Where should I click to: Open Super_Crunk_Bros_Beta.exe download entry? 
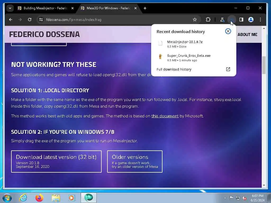[x=193, y=58]
